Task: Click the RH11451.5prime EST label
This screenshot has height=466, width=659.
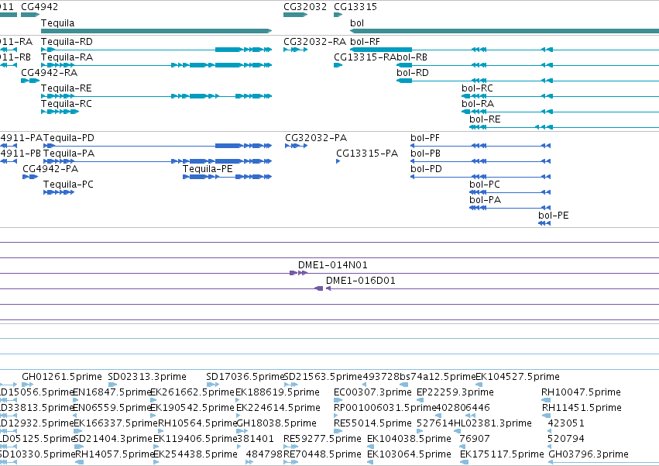Action: click(582, 408)
